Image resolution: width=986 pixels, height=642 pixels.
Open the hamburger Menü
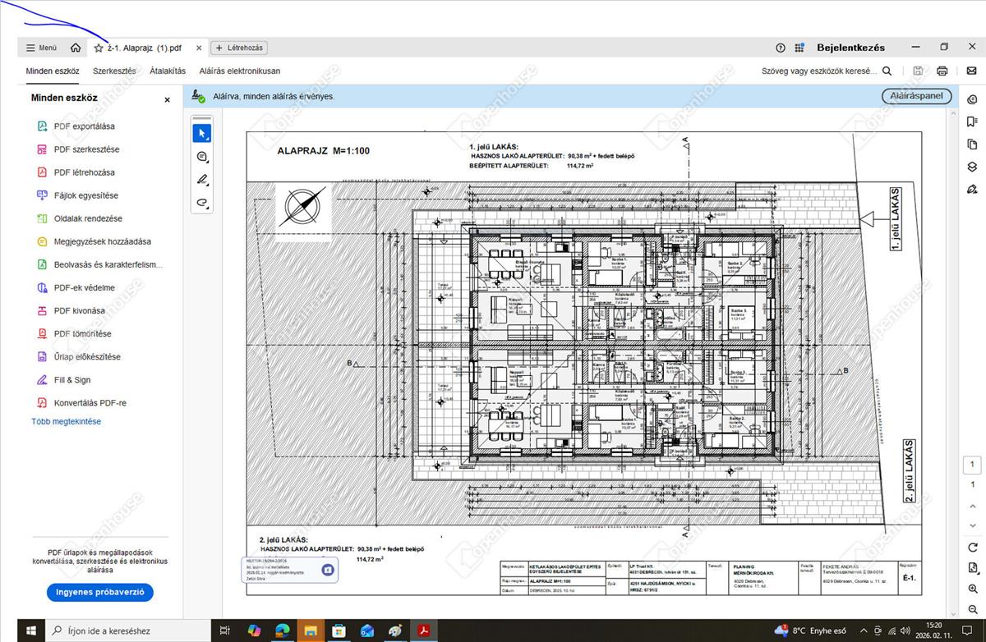pos(41,48)
